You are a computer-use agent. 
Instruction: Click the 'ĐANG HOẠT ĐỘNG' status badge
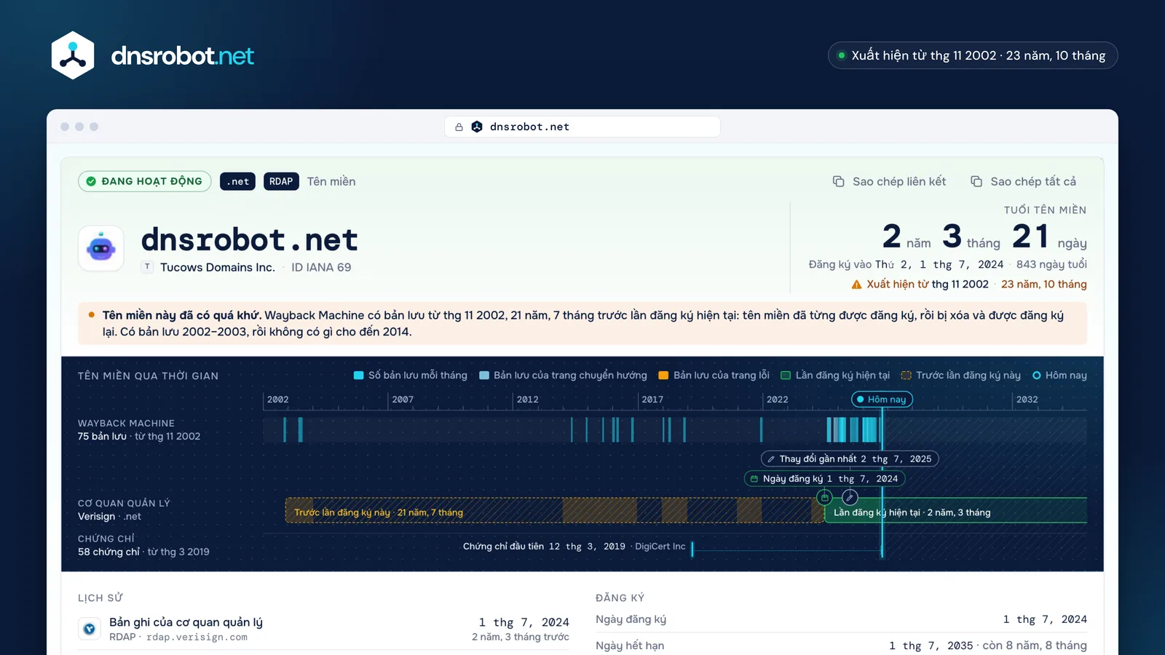point(145,181)
